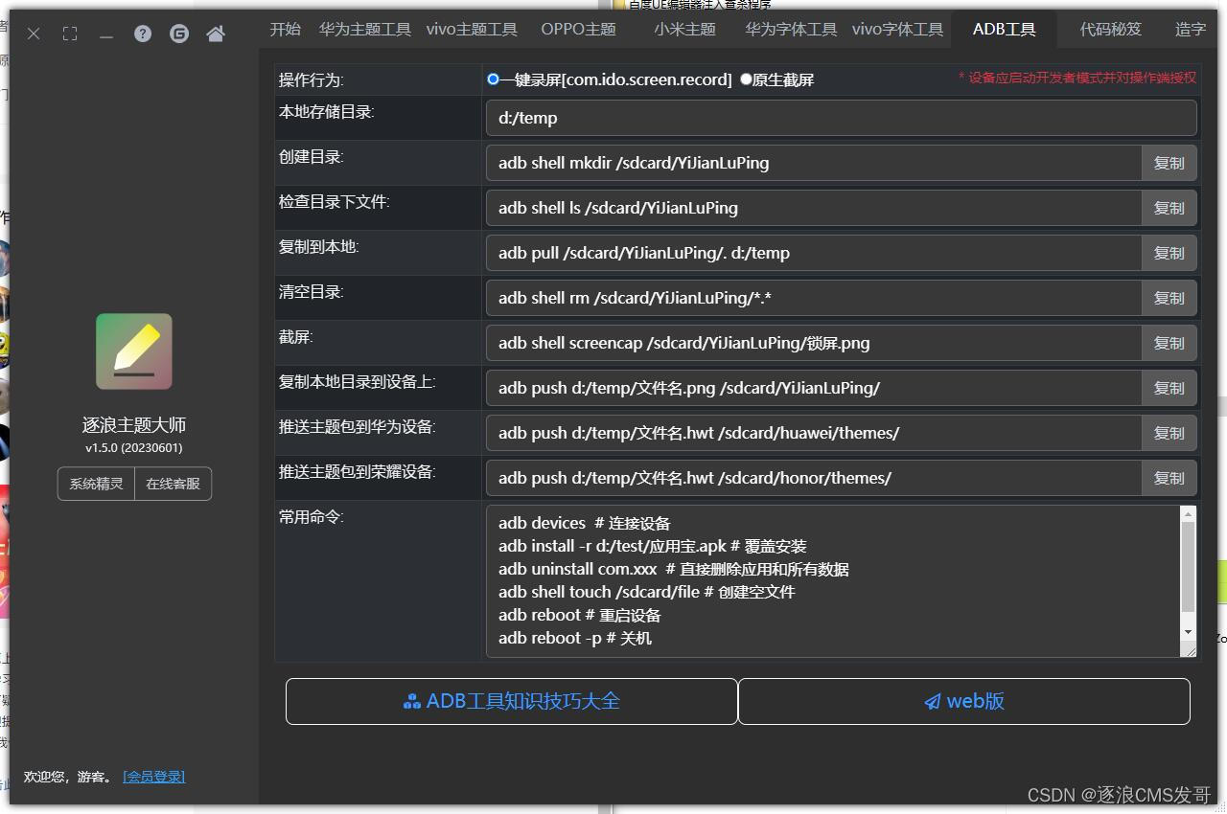Image resolution: width=1227 pixels, height=814 pixels.
Task: Click the adb shell ls command field
Action: point(814,208)
